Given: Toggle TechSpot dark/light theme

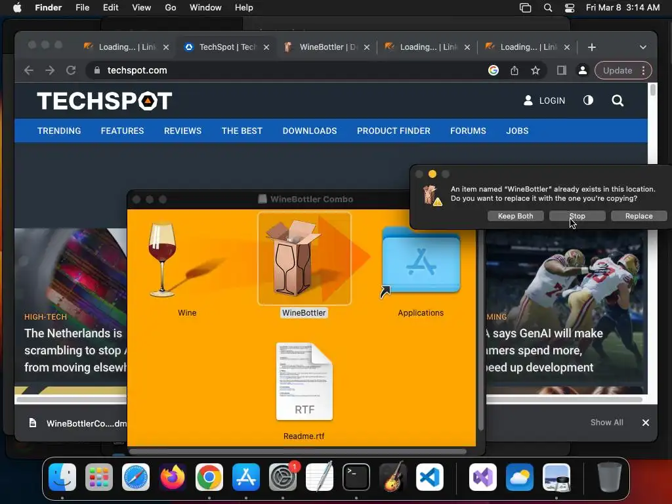Looking at the screenshot, I should pos(588,100).
